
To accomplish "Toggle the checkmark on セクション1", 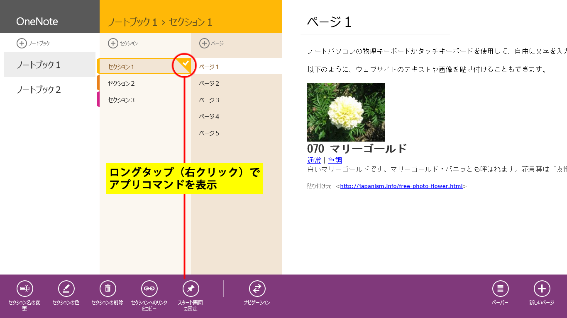I will (186, 63).
